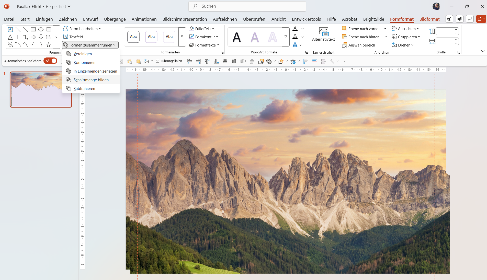This screenshot has width=487, height=280.
Task: Click the shape width input field
Action: (444, 41)
